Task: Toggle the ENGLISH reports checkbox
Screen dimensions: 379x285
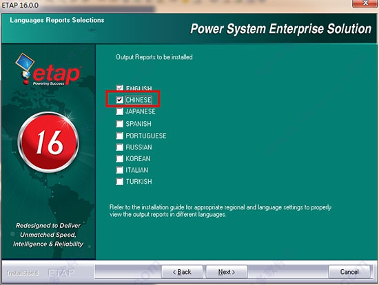Action: coord(119,88)
